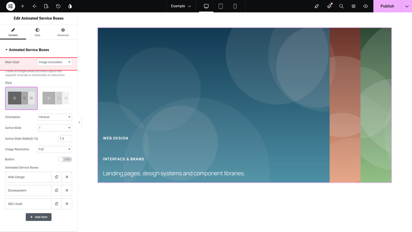
Task: Click the Landing pages description text
Action: click(x=174, y=173)
